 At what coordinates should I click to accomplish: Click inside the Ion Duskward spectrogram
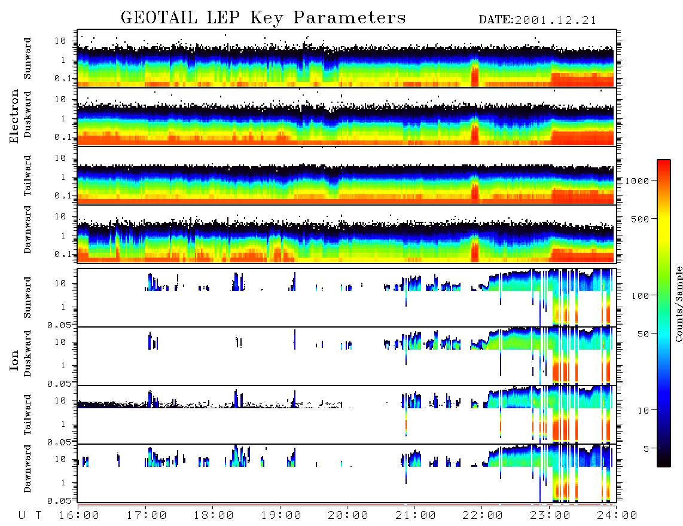(x=347, y=356)
